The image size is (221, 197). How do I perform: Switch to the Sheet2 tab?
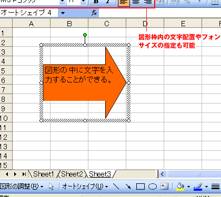tap(72, 174)
